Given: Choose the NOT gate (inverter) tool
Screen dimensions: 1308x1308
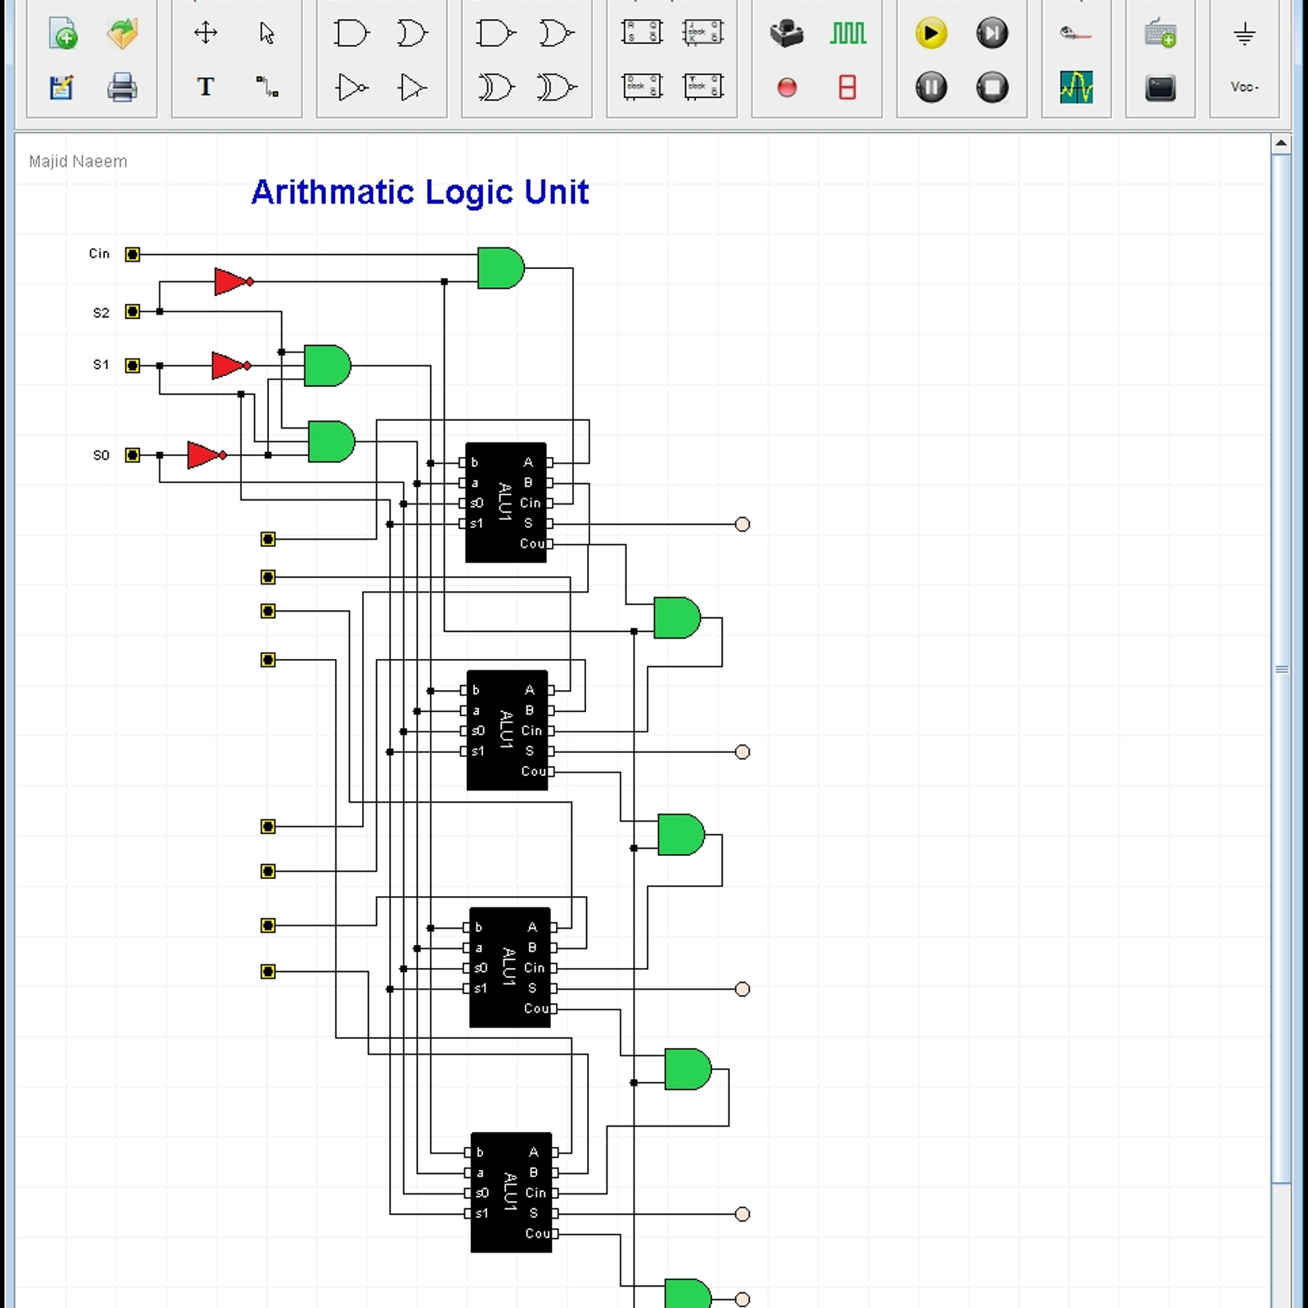Looking at the screenshot, I should pyautogui.click(x=352, y=87).
